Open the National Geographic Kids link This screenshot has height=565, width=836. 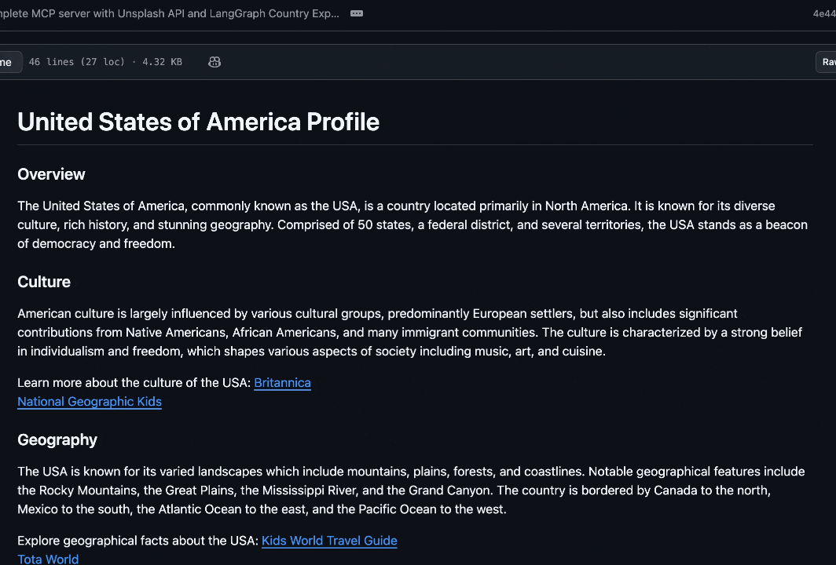pyautogui.click(x=89, y=402)
